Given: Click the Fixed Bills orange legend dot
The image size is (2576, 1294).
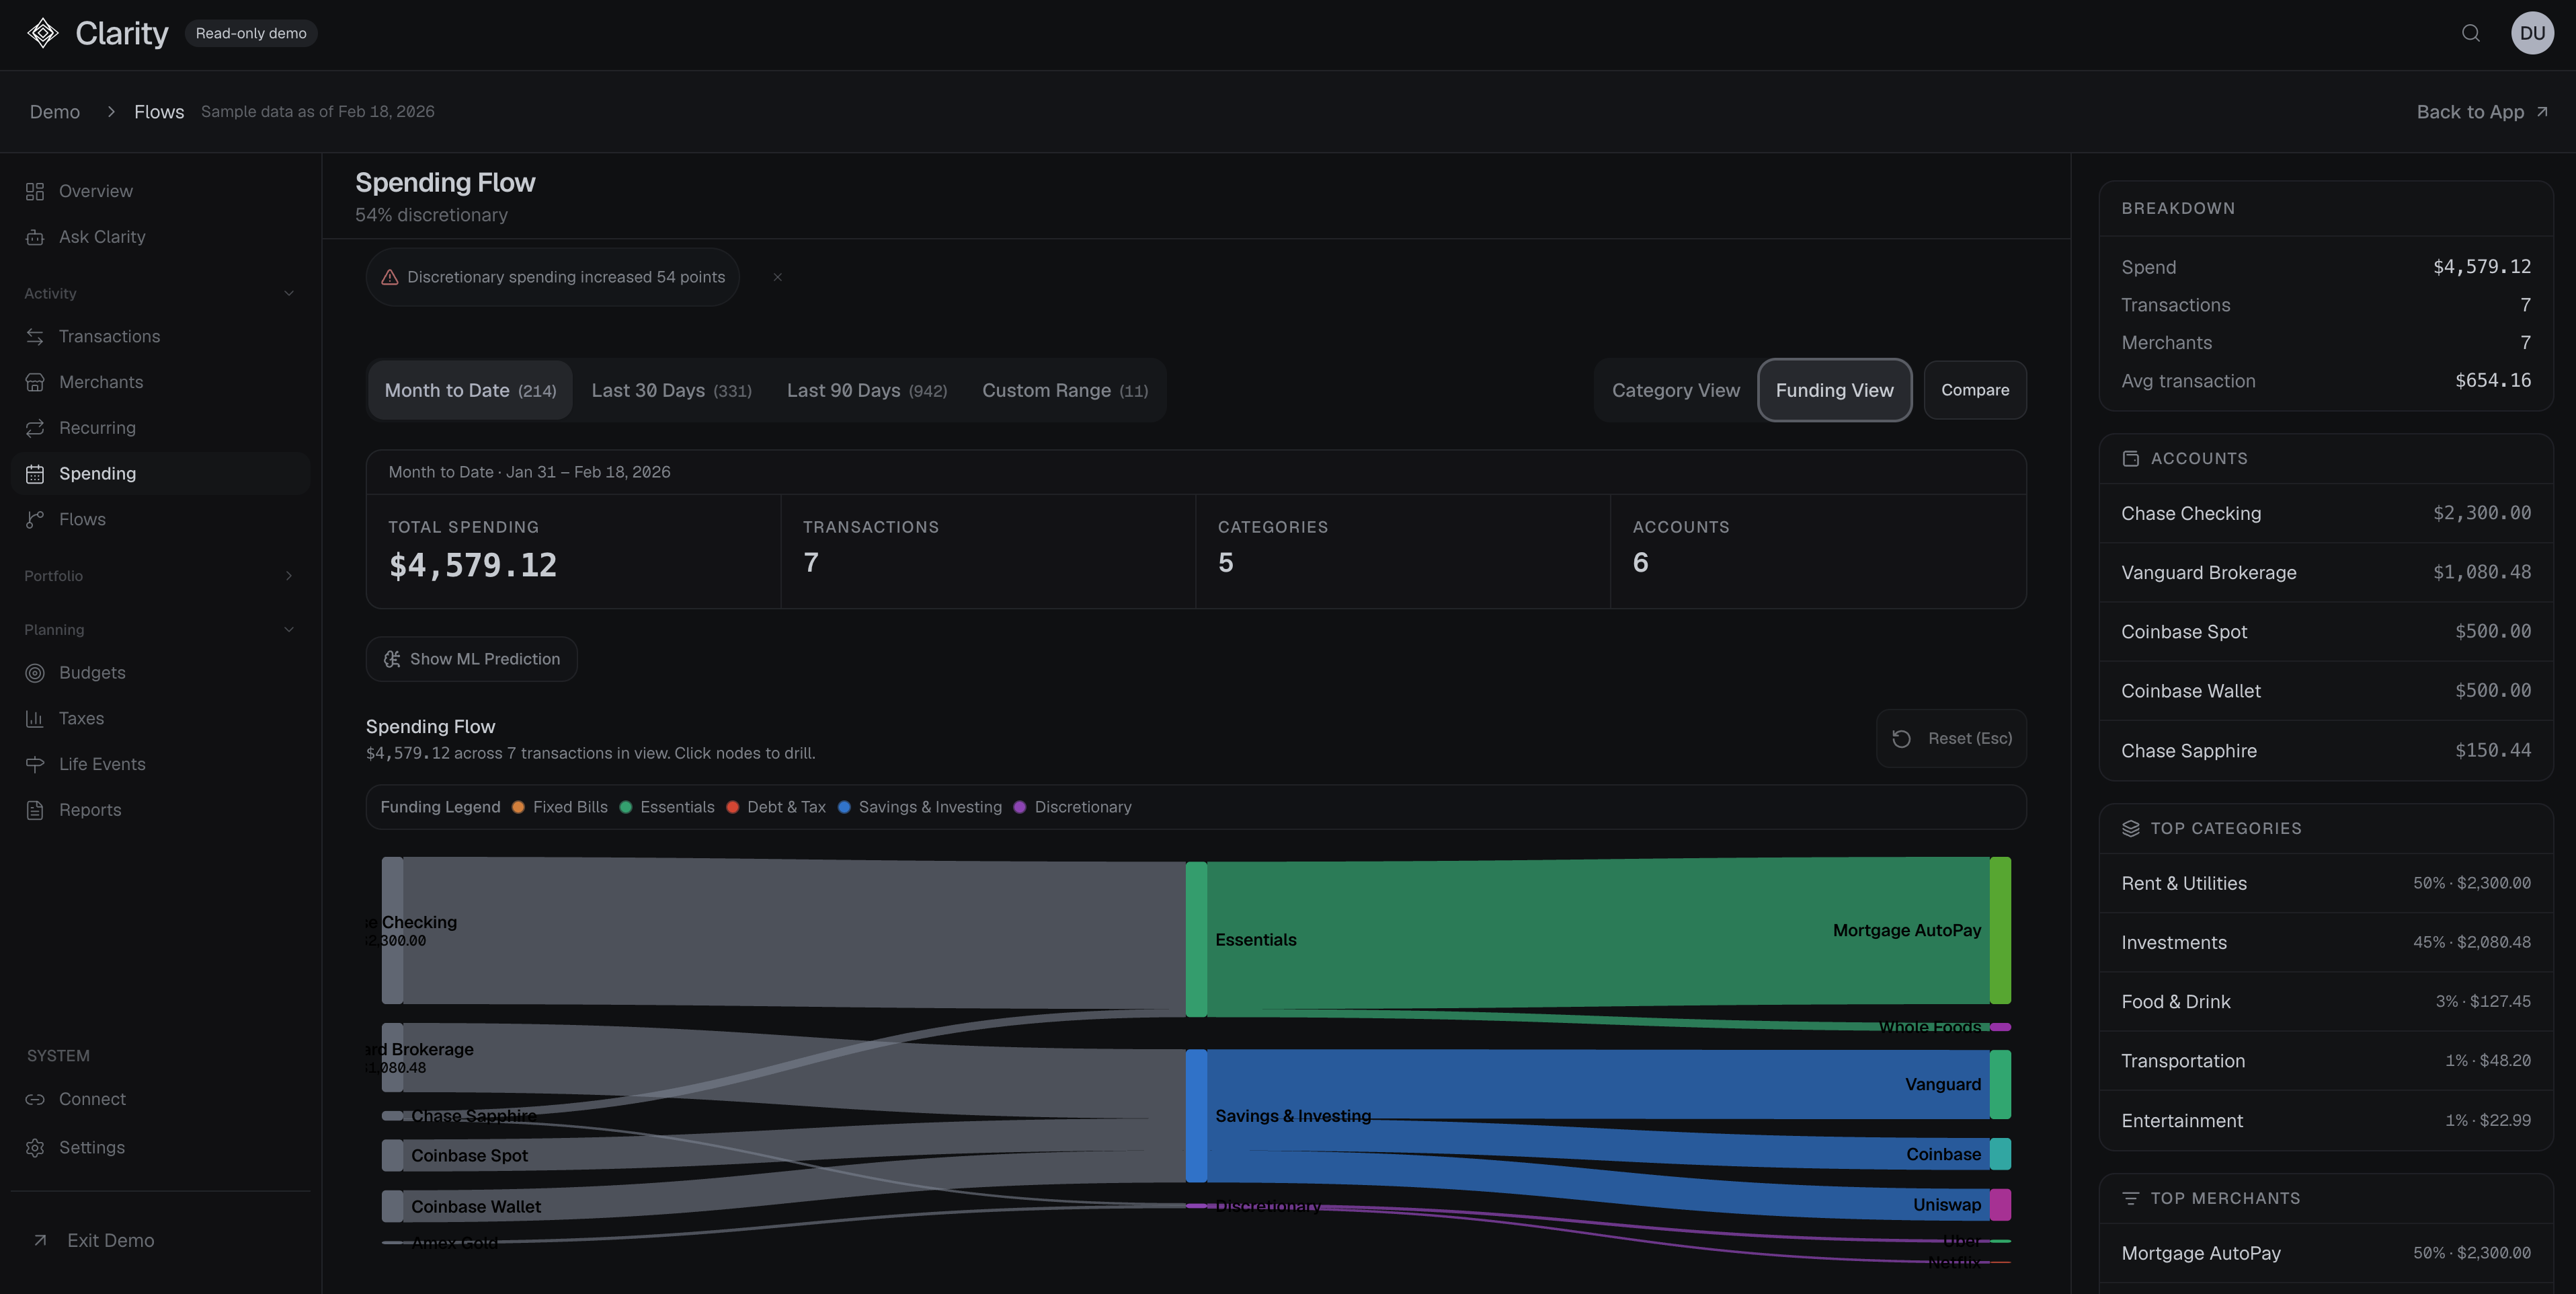Looking at the screenshot, I should coord(518,806).
